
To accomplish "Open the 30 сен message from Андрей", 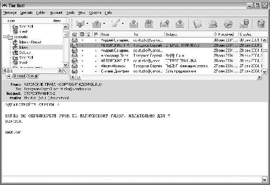I will coord(167,40).
